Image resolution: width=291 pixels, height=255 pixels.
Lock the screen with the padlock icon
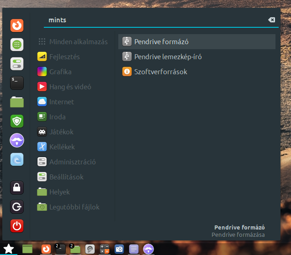(17, 188)
